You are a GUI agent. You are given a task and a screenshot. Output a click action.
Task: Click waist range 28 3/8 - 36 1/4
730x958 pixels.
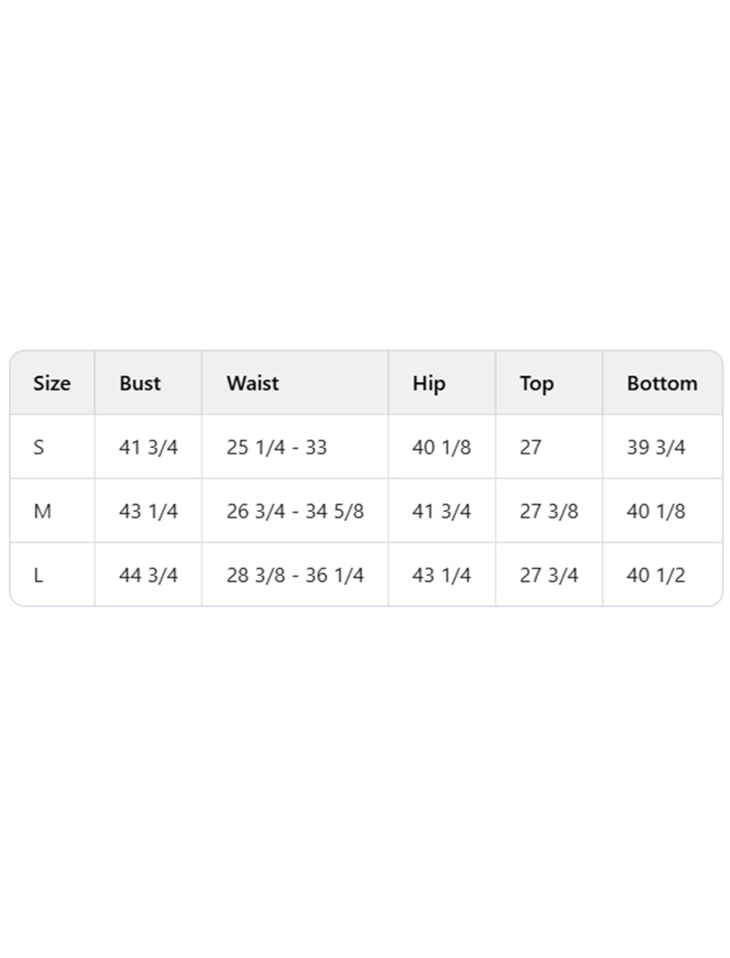click(295, 575)
